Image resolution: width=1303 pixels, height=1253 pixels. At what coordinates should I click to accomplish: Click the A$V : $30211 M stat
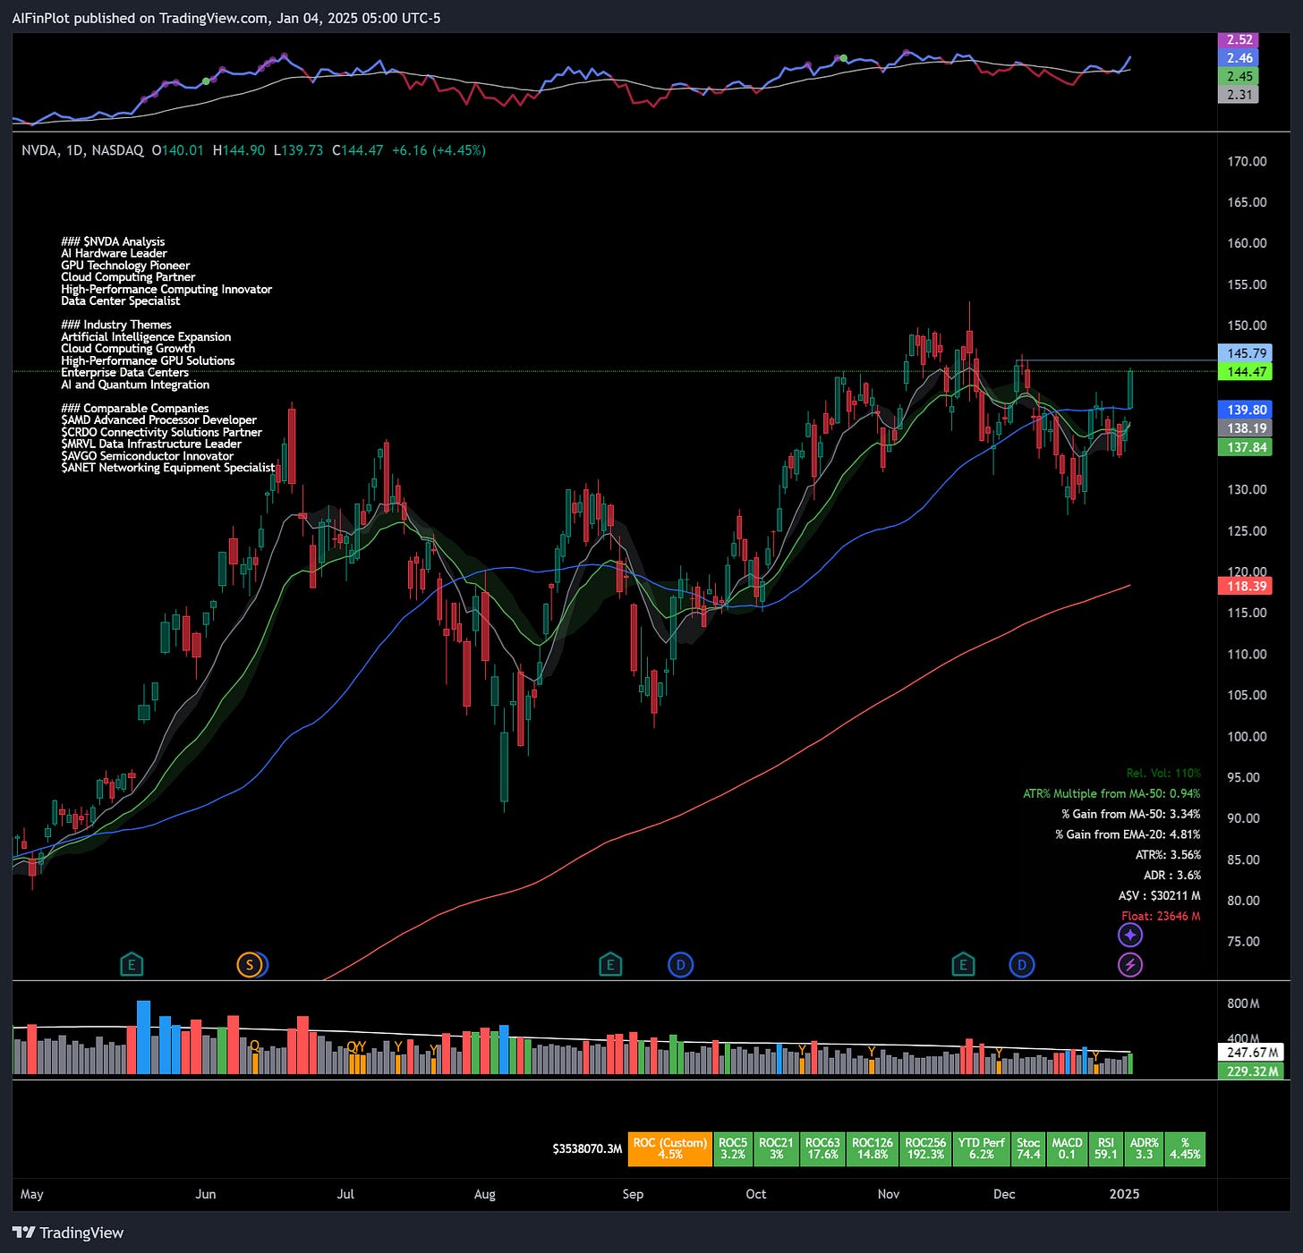1160,896
